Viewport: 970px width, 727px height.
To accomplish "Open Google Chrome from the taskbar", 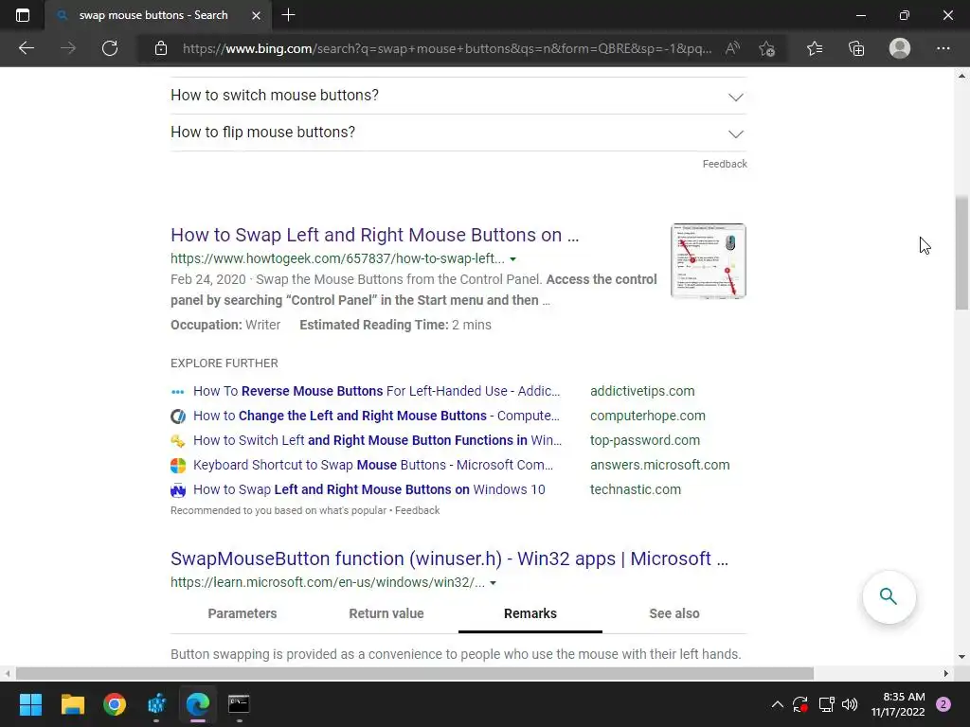I will pos(115,704).
